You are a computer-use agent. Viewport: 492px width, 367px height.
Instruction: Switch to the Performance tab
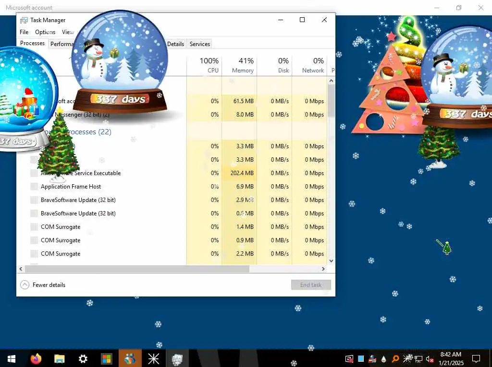(x=62, y=44)
